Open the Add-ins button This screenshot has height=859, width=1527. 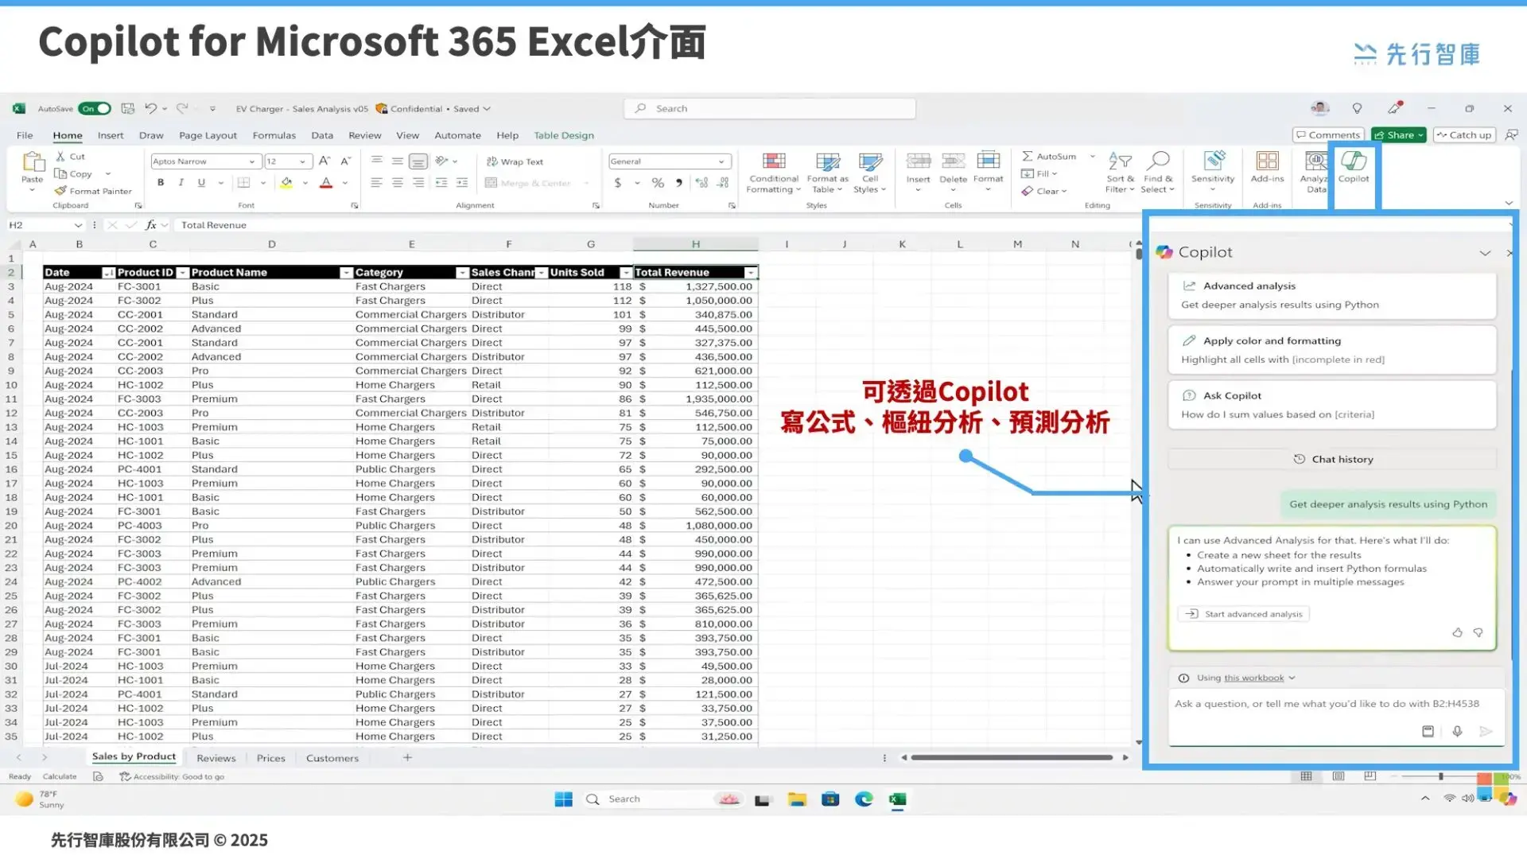tap(1267, 168)
